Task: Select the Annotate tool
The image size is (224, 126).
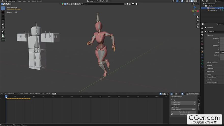Action: [x=3, y=32]
